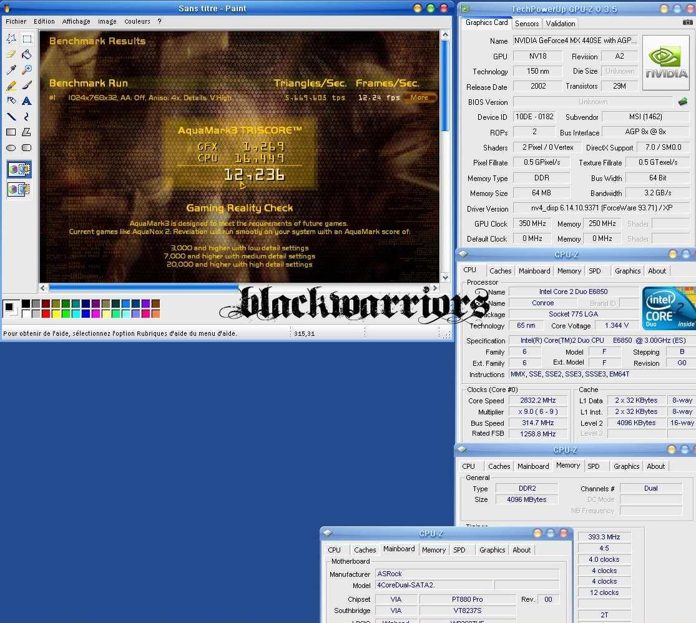Open CPU tab in the CPU-Z Mainboard window
This screenshot has width=696, height=623.
334,550
